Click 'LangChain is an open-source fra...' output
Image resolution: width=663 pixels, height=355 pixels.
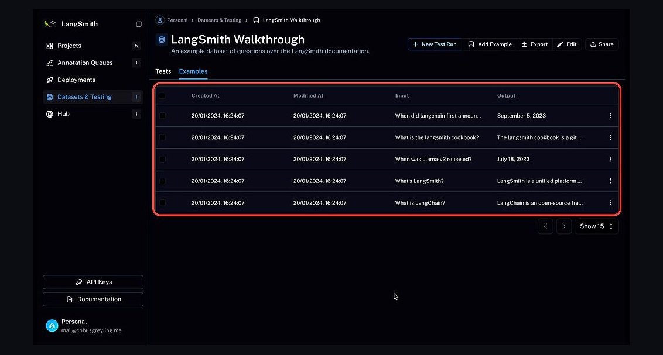pyautogui.click(x=540, y=202)
